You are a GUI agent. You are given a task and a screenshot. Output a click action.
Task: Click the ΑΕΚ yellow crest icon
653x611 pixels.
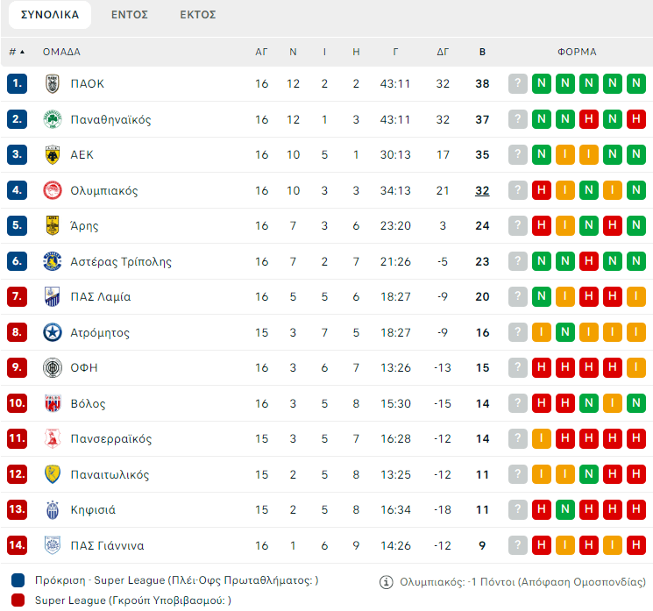click(53, 155)
